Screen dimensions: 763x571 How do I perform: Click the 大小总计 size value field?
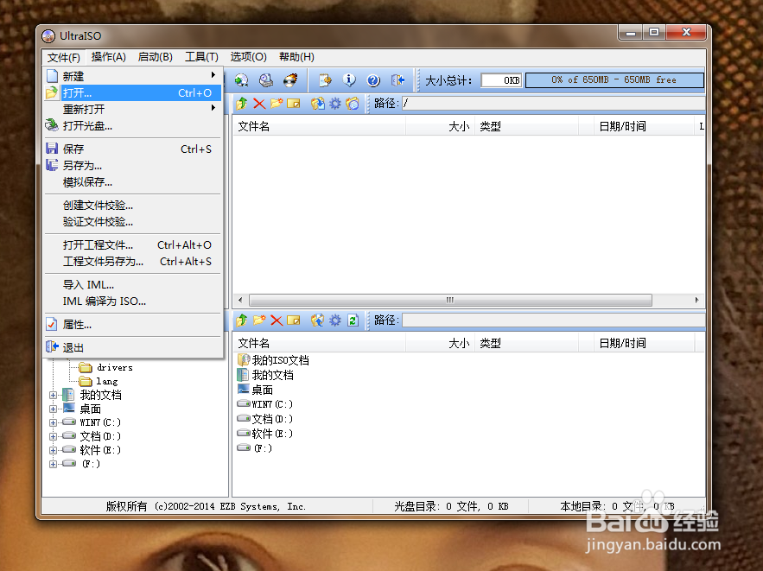tap(502, 80)
